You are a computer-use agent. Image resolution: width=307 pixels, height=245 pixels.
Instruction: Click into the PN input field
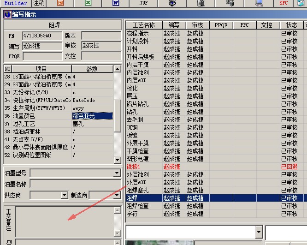42,36
